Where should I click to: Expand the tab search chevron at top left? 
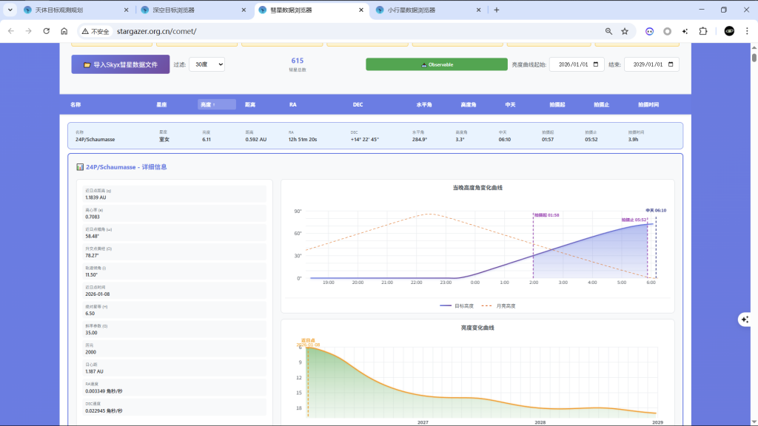10,10
